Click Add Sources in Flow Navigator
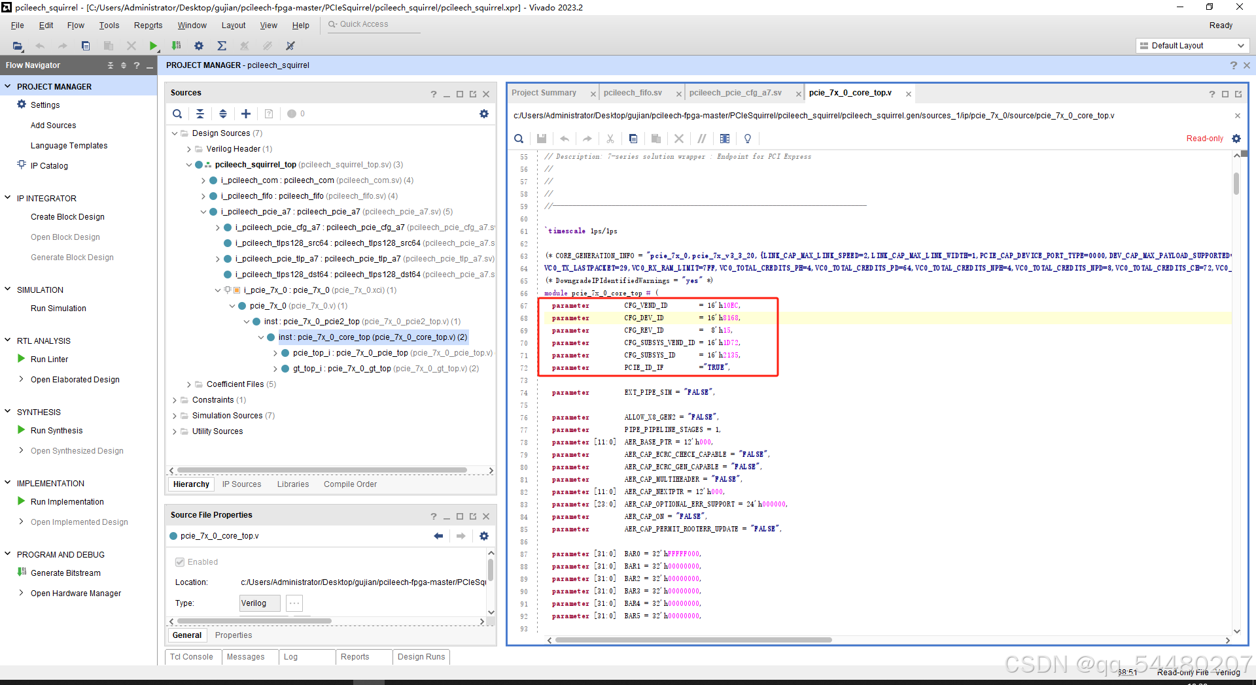1256x685 pixels. [53, 125]
